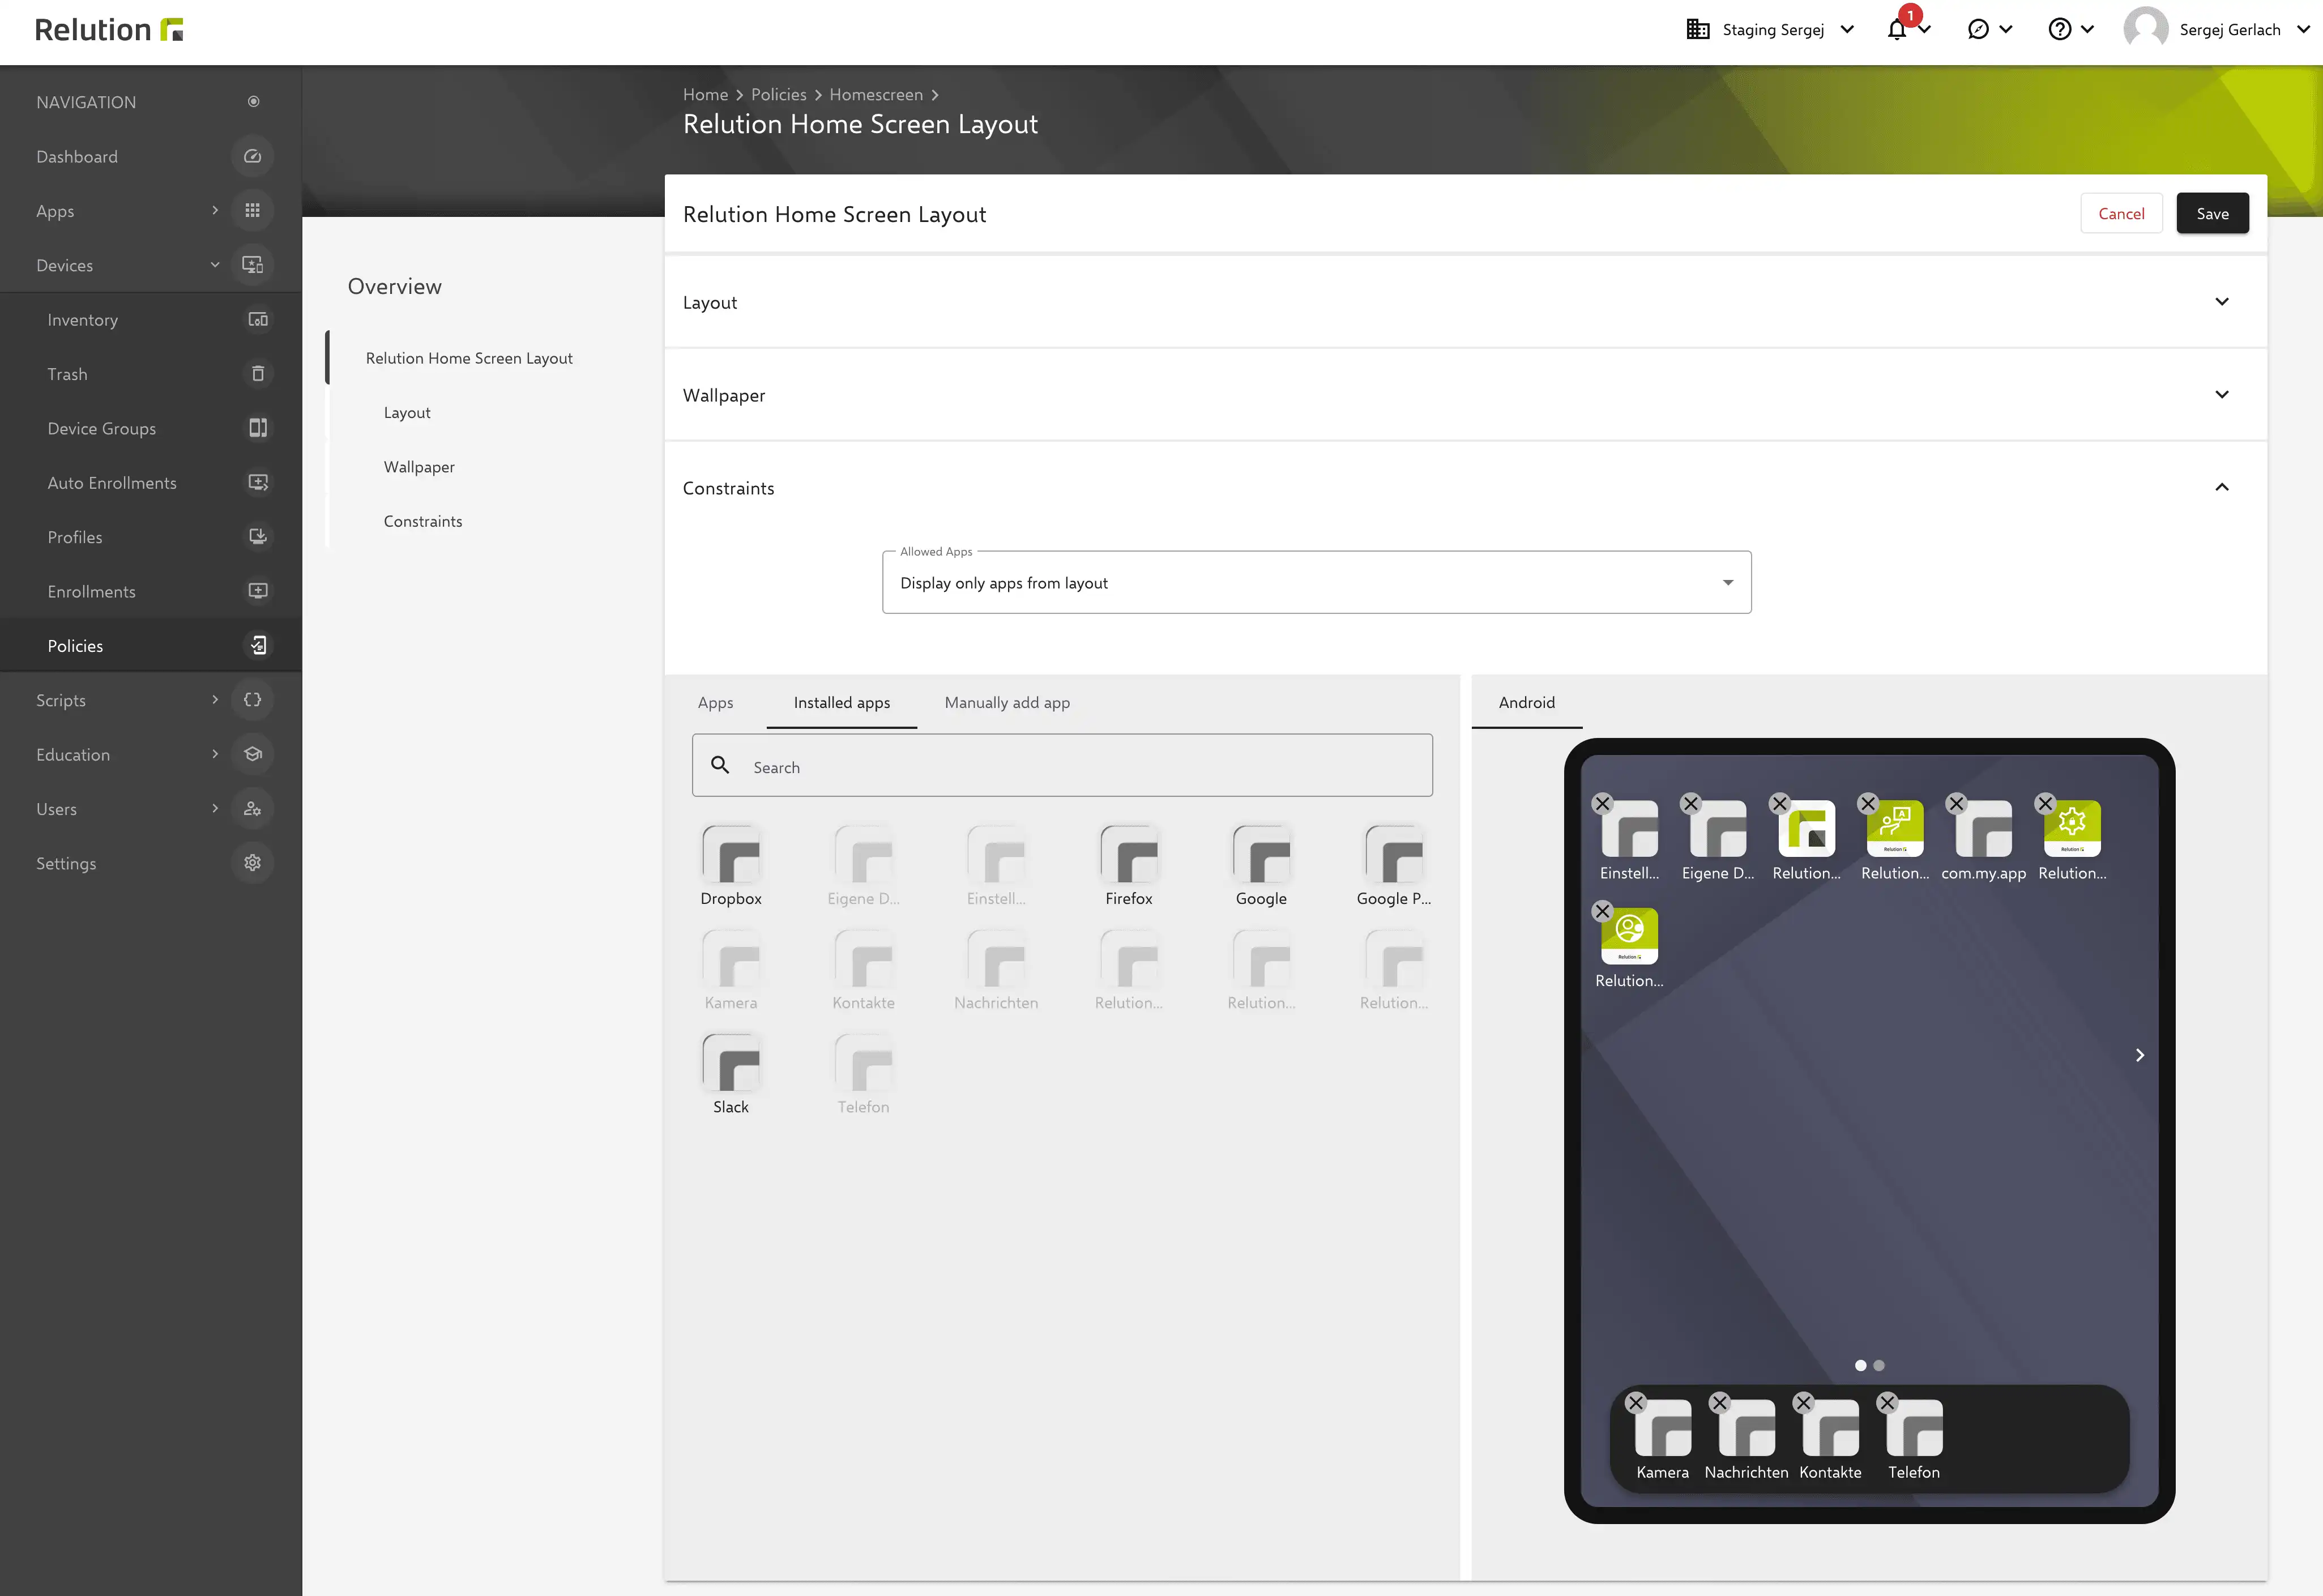Select the Firefox app icon
Viewport: 2323px width, 1596px height.
click(x=1129, y=855)
